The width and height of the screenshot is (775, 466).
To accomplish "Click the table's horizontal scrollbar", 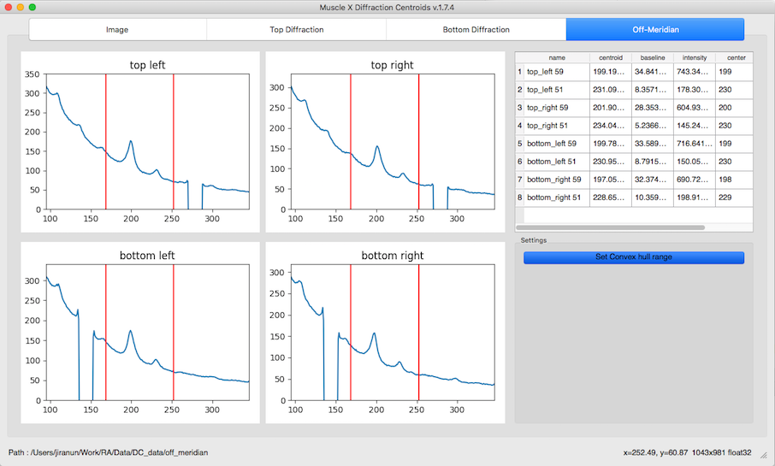I will pyautogui.click(x=610, y=227).
